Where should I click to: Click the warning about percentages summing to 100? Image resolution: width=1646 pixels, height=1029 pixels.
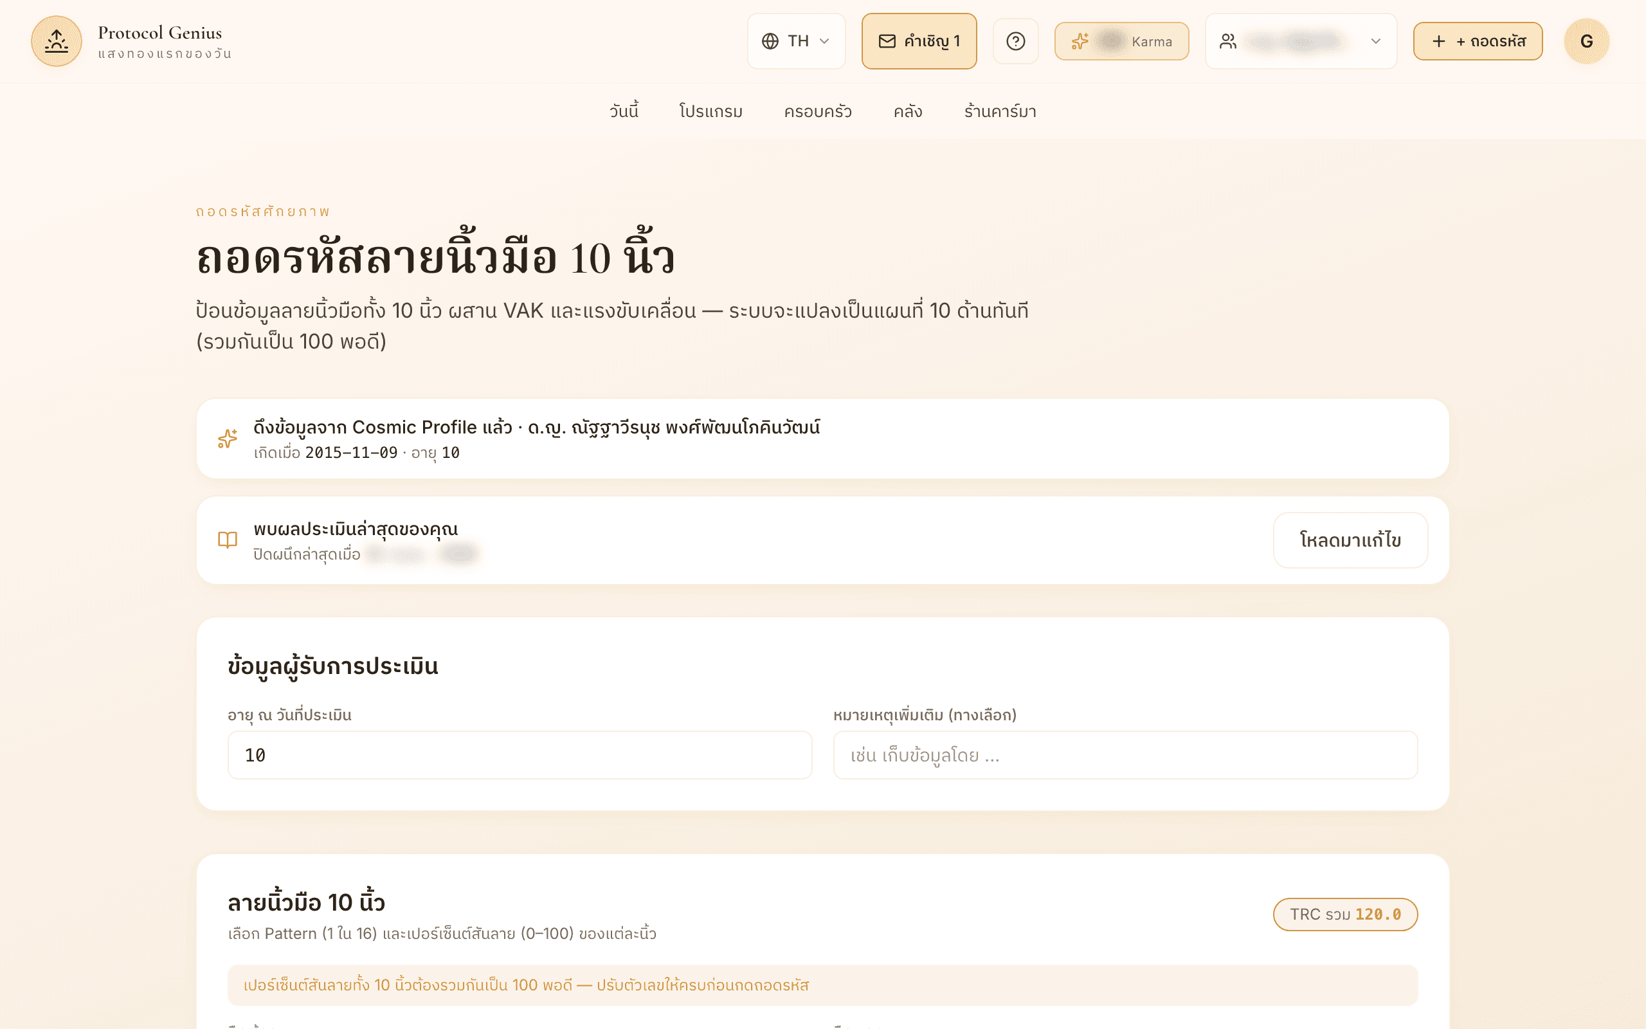[822, 985]
